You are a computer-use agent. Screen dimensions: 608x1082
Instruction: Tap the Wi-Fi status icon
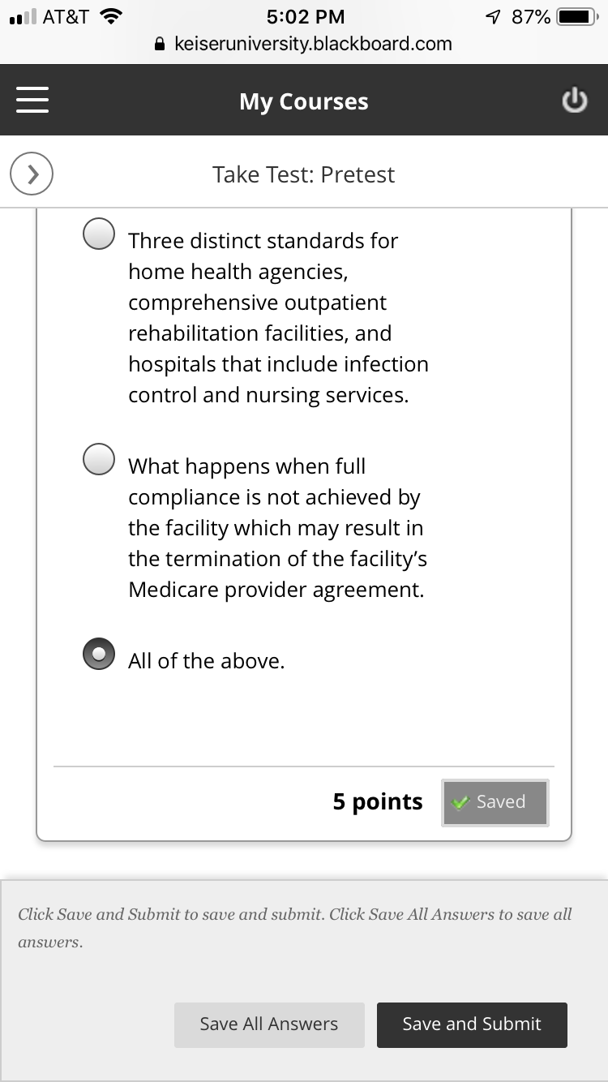pos(109,16)
